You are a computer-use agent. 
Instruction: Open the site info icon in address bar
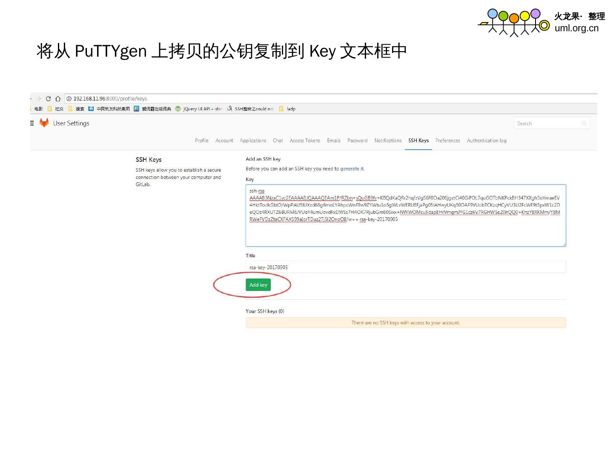69,99
